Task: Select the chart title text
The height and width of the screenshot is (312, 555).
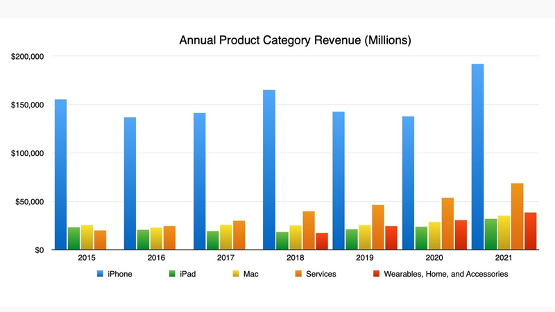Action: tap(296, 40)
